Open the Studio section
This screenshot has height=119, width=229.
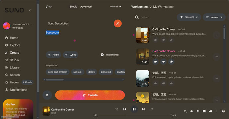coord(12,60)
